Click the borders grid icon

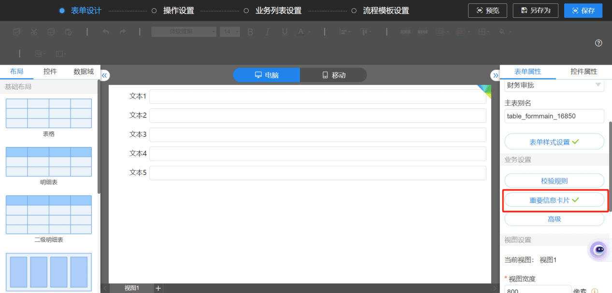[x=483, y=32]
